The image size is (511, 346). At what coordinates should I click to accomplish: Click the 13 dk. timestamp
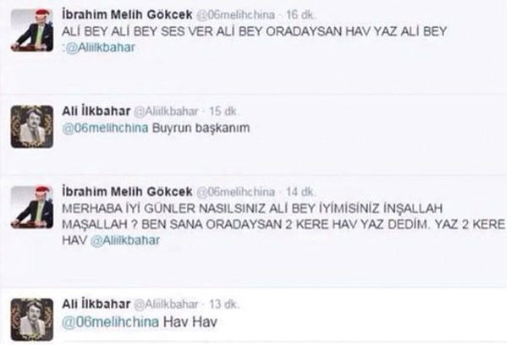(x=224, y=305)
